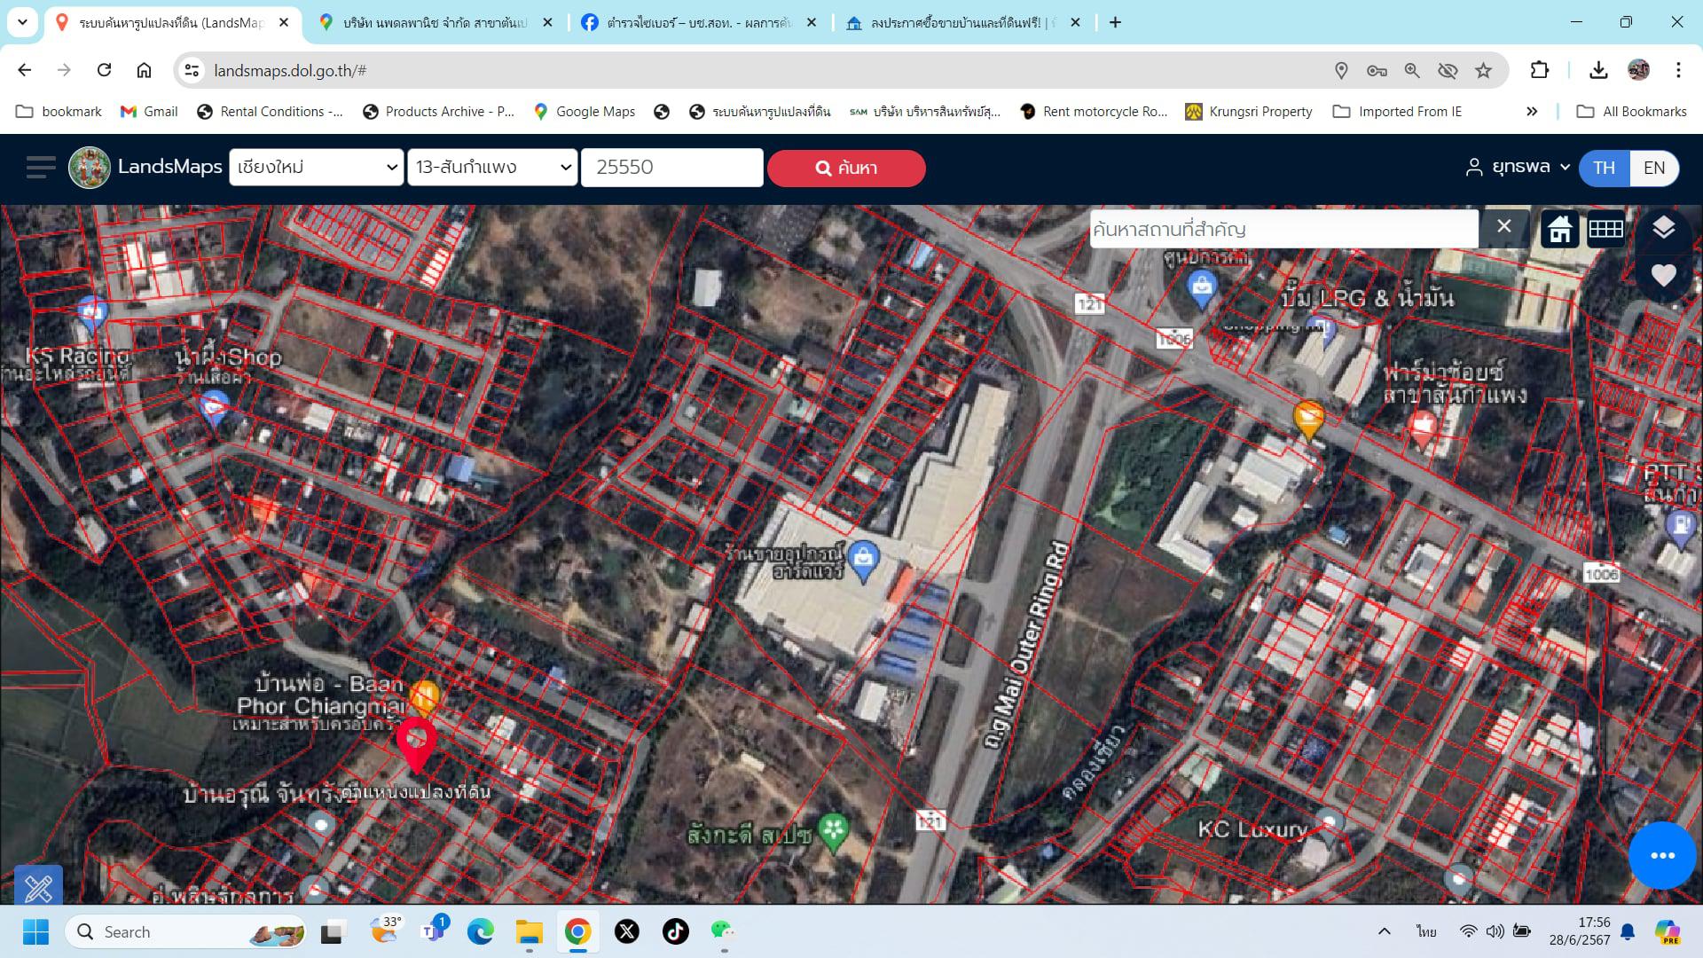Open the Rental Conditions bookmark
Screen dimensions: 1703x958
(x=270, y=111)
